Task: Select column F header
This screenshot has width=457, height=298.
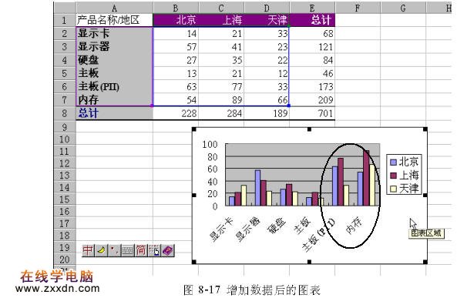Action: 358,8
